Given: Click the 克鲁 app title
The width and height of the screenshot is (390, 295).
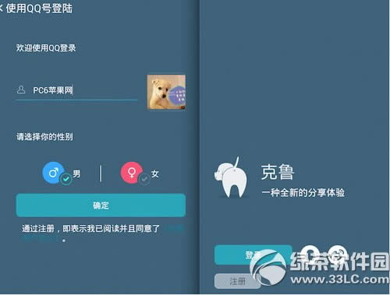Looking at the screenshot, I should click(x=277, y=172).
